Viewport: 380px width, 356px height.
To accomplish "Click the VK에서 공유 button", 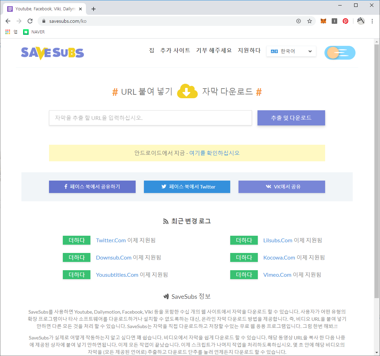I will (x=282, y=186).
